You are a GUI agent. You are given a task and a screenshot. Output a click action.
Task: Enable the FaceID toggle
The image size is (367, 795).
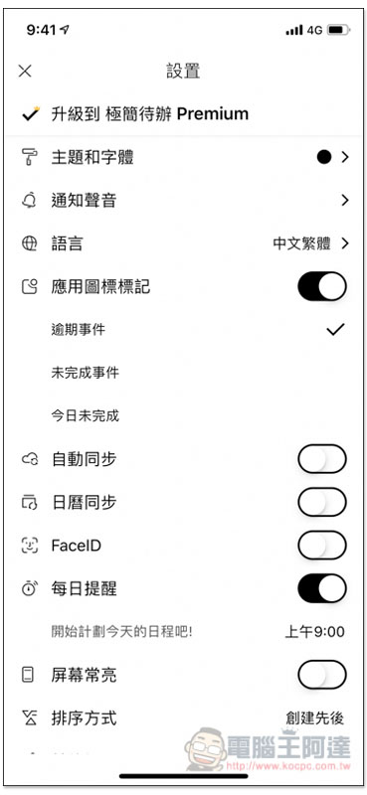tap(322, 545)
